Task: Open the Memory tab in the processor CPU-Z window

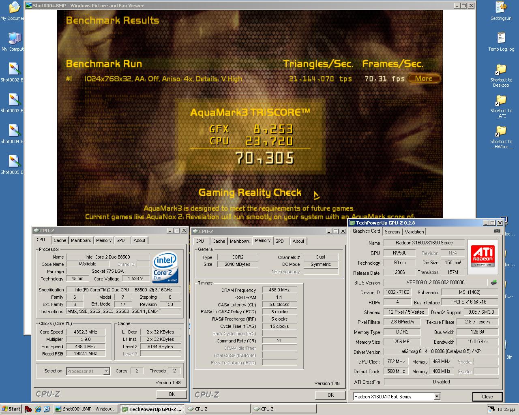Action: click(104, 240)
